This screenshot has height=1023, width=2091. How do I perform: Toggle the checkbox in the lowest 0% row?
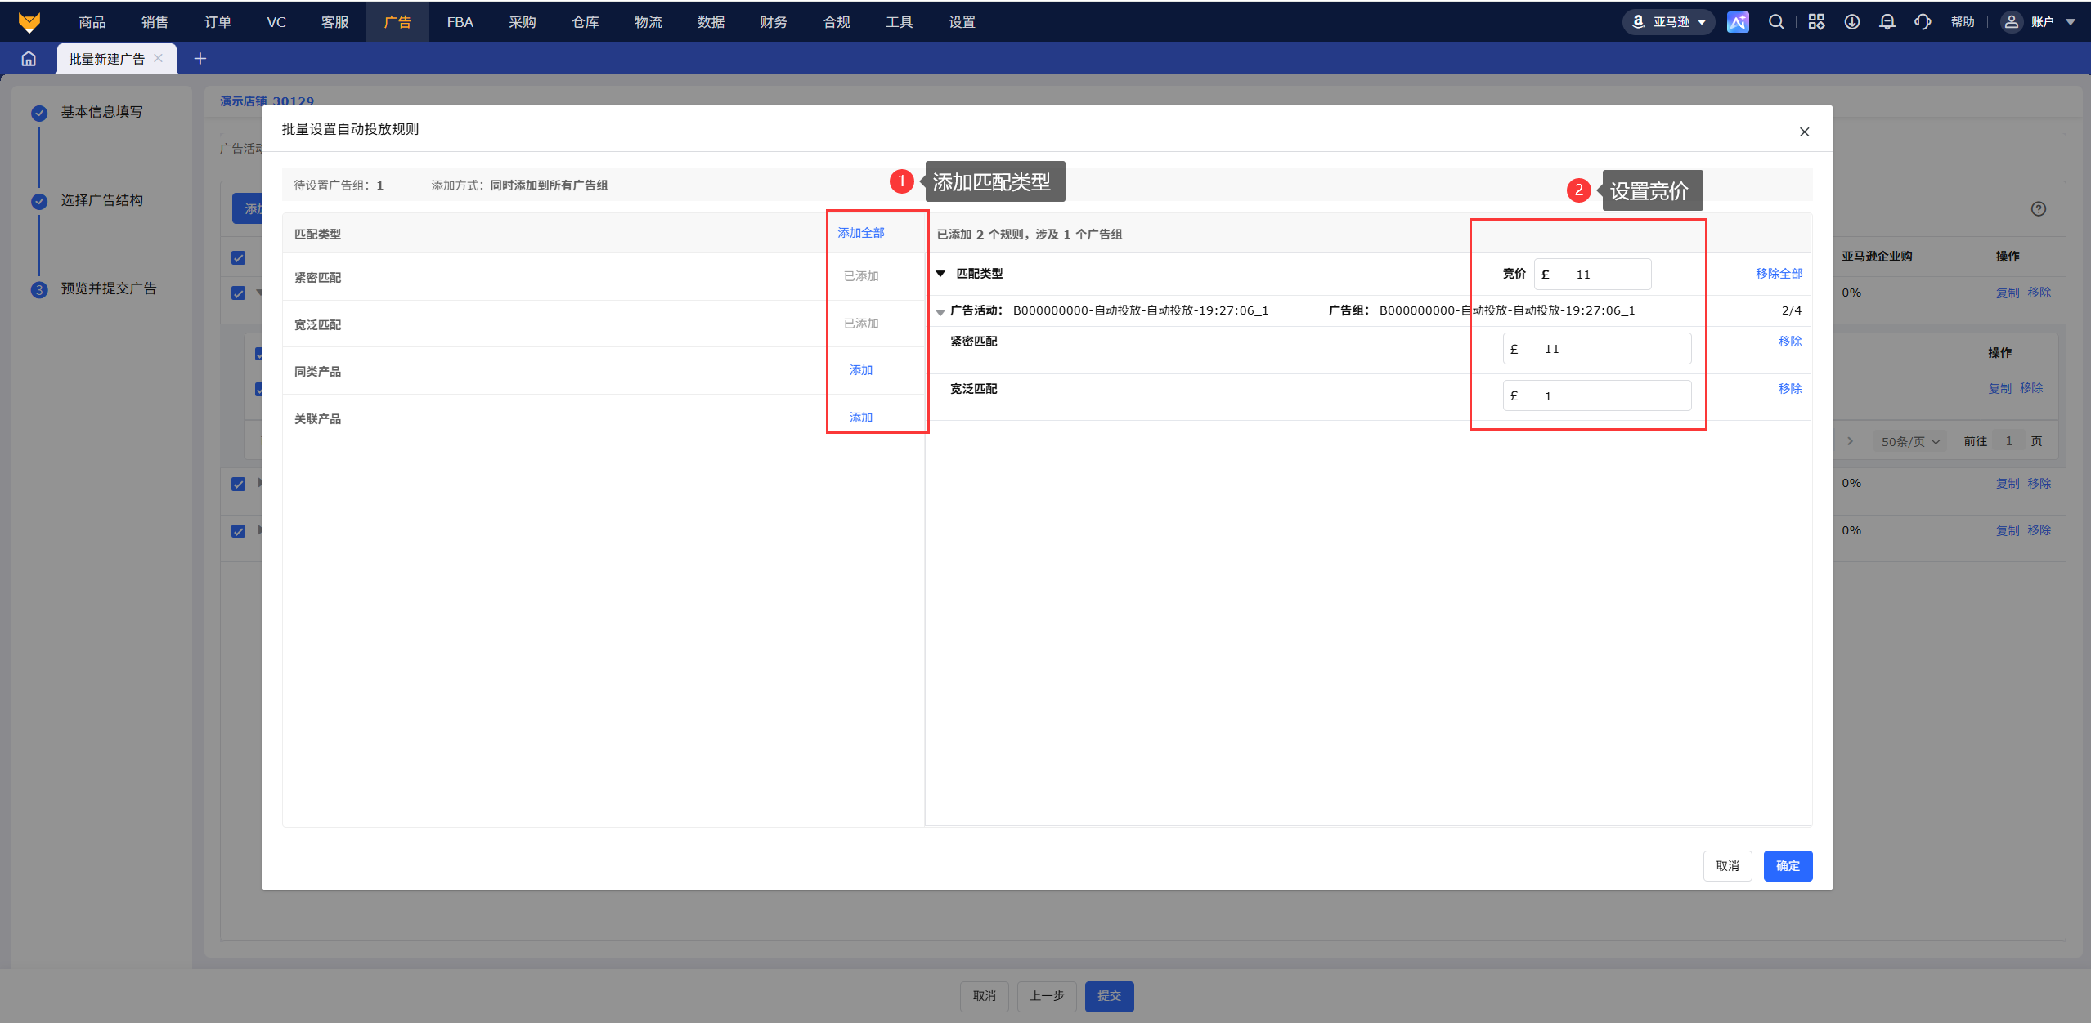point(238,531)
